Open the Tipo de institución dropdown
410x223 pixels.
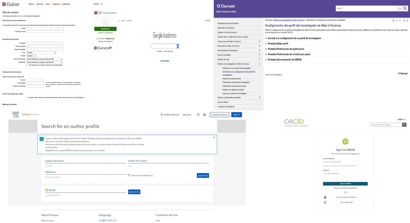(x=44, y=59)
